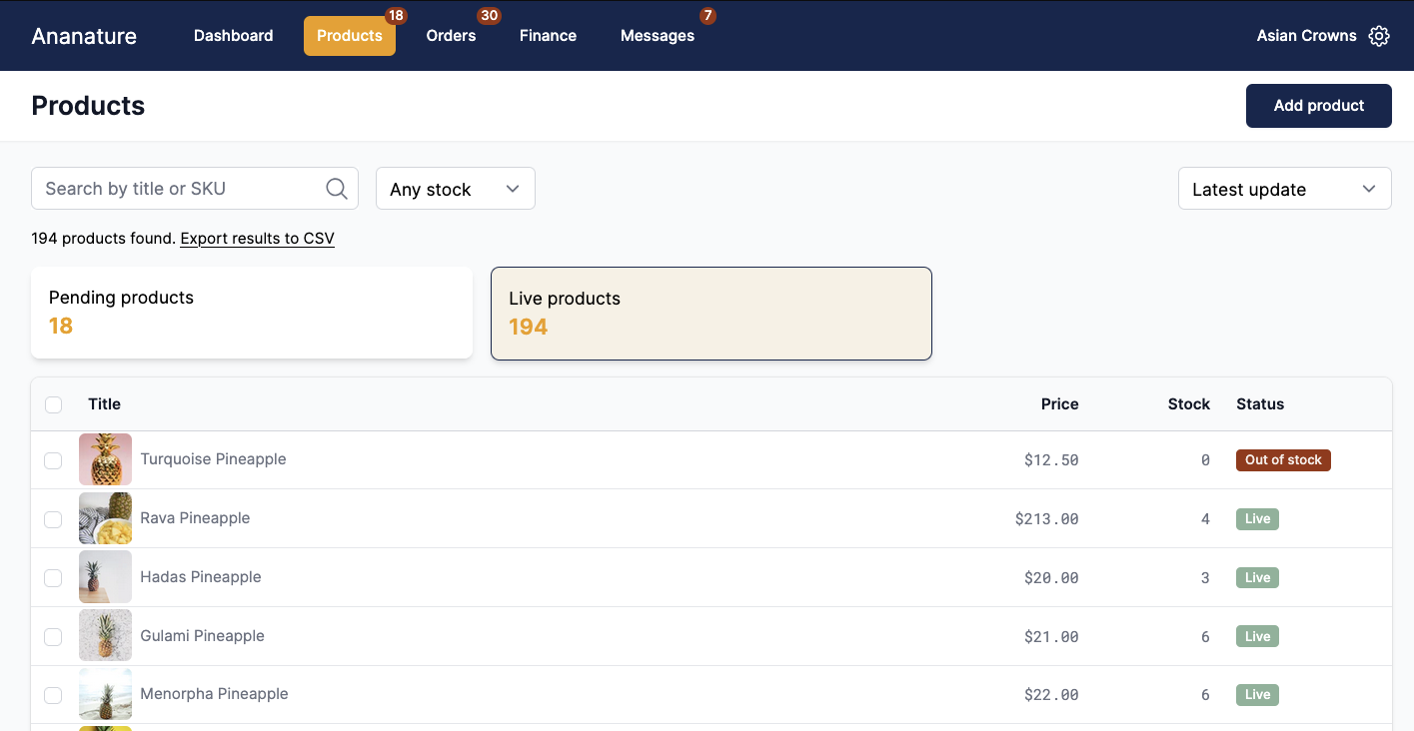Click the Orders notification badge 30

(x=489, y=16)
